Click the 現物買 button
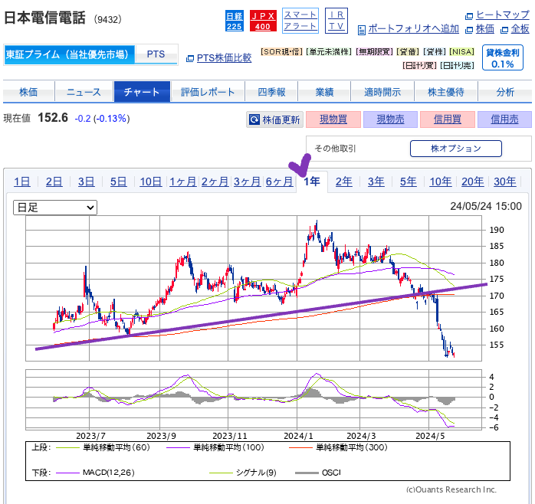Image resolution: width=535 pixels, height=504 pixels. 333,119
